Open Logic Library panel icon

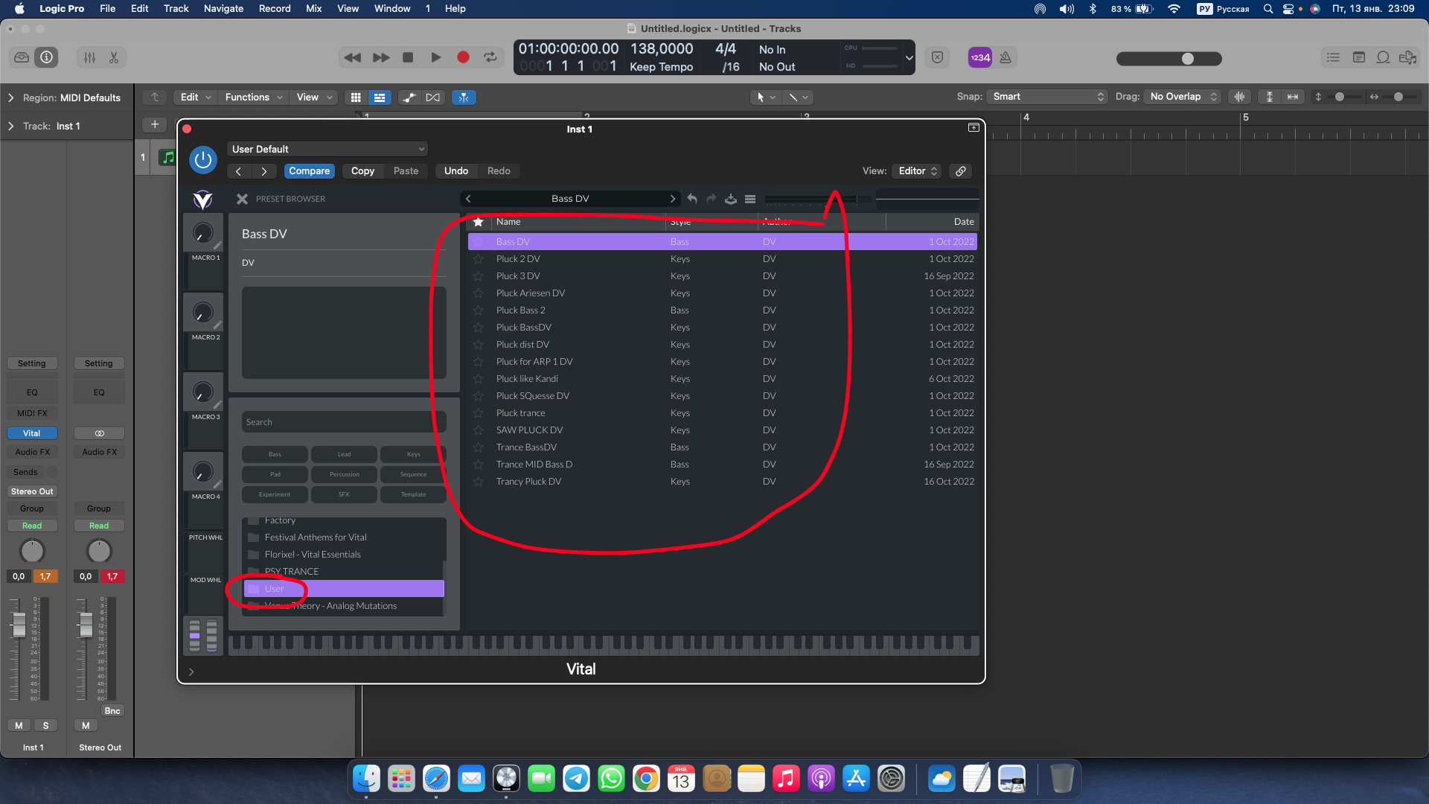pos(22,57)
